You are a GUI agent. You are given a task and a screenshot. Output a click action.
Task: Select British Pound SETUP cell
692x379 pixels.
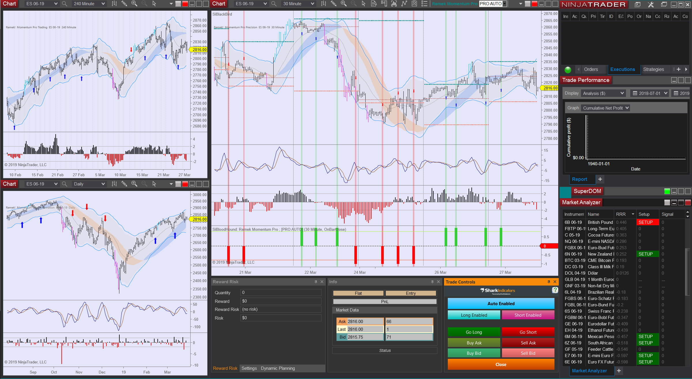(647, 222)
